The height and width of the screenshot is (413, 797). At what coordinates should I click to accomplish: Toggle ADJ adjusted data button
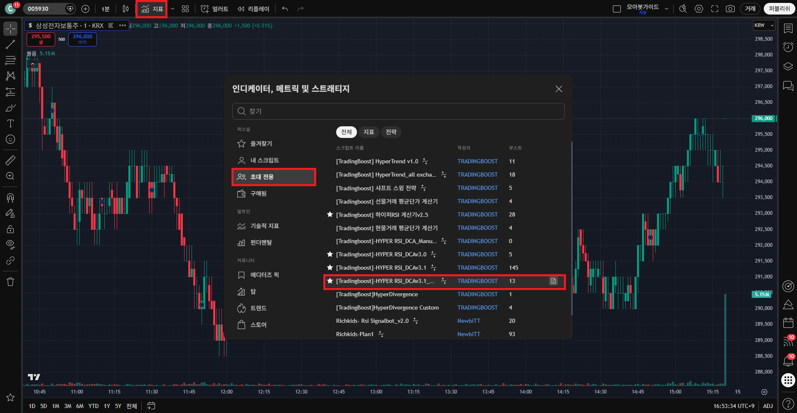[x=768, y=406]
